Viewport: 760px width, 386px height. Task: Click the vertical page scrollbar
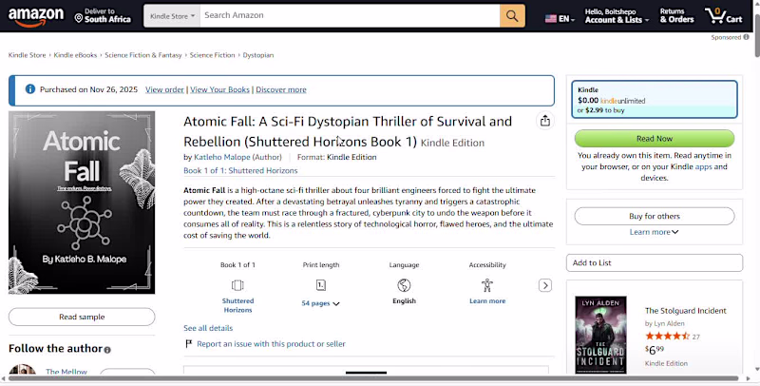[756, 36]
